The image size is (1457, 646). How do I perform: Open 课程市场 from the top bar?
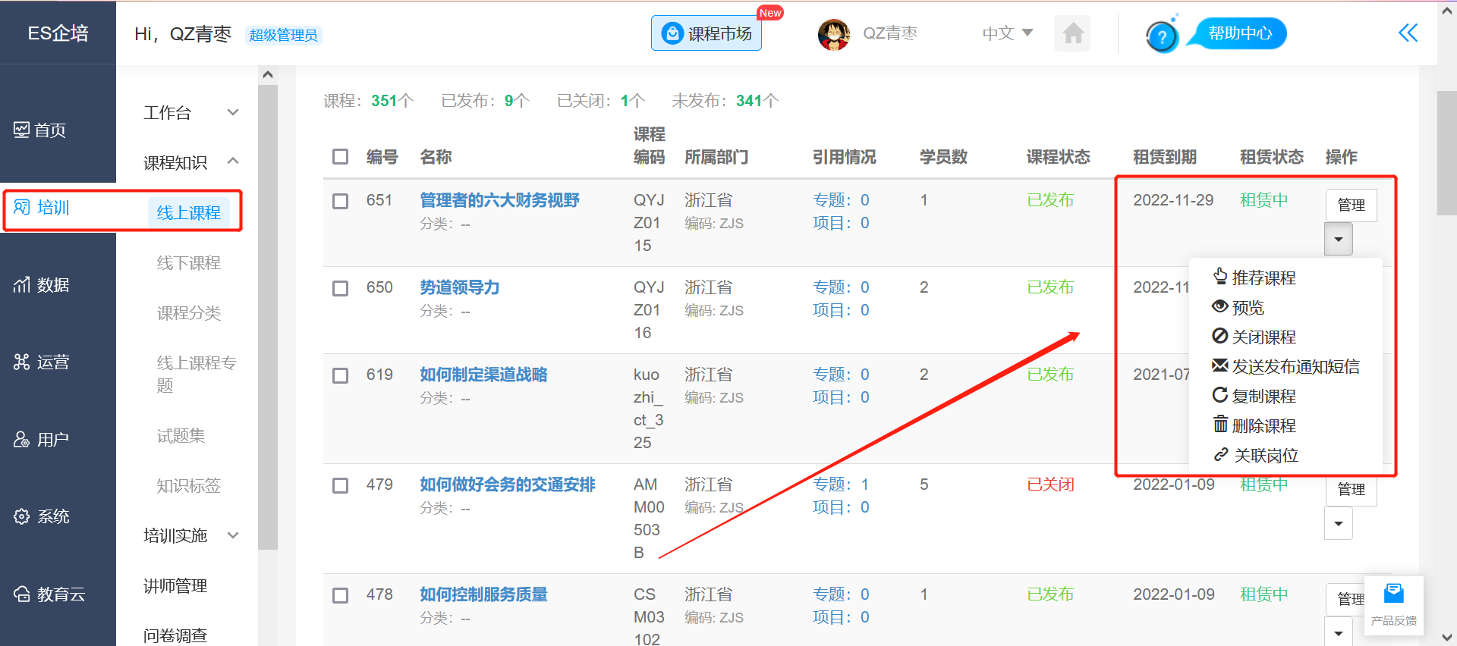[706, 33]
